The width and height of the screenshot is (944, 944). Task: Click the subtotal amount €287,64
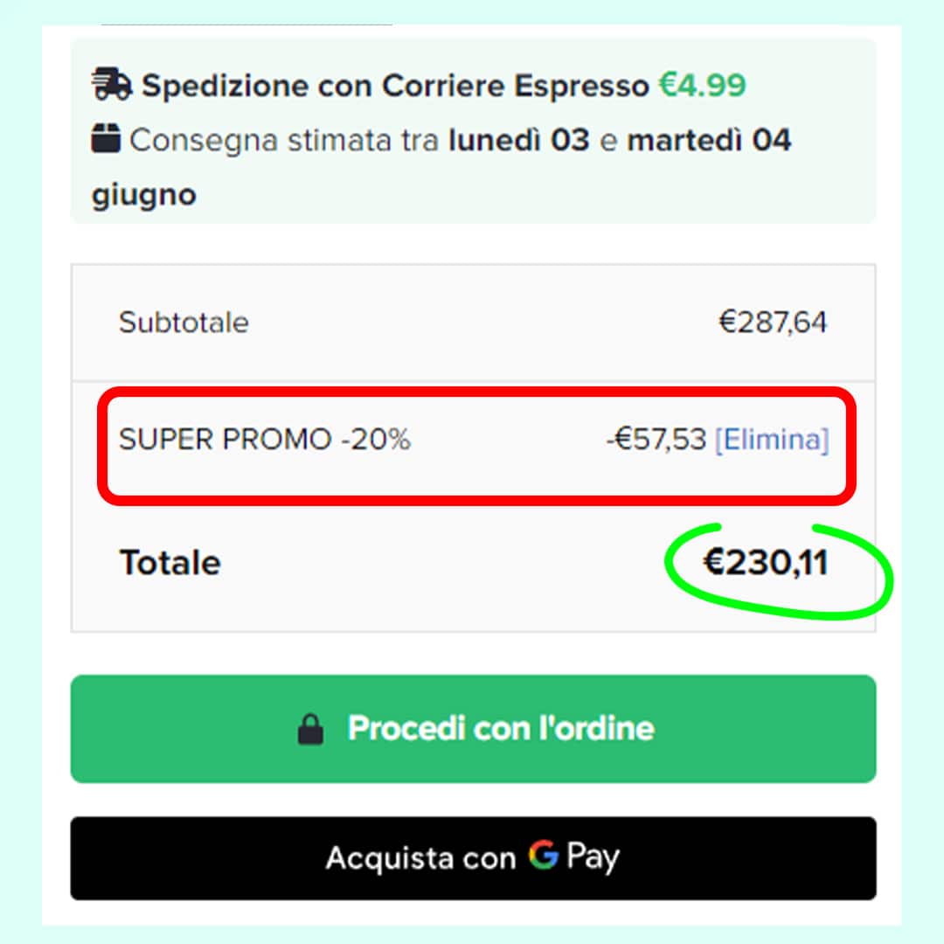click(x=773, y=323)
